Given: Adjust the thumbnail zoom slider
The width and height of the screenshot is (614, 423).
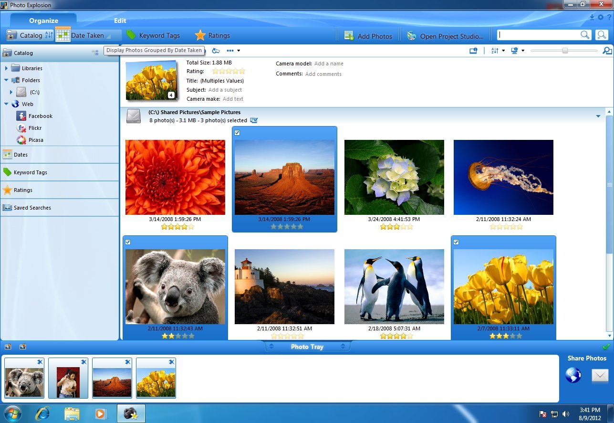Looking at the screenshot, I should pos(565,51).
